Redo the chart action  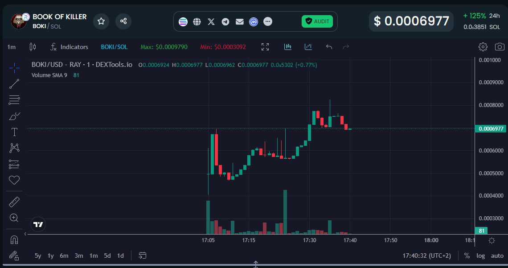pos(346,47)
